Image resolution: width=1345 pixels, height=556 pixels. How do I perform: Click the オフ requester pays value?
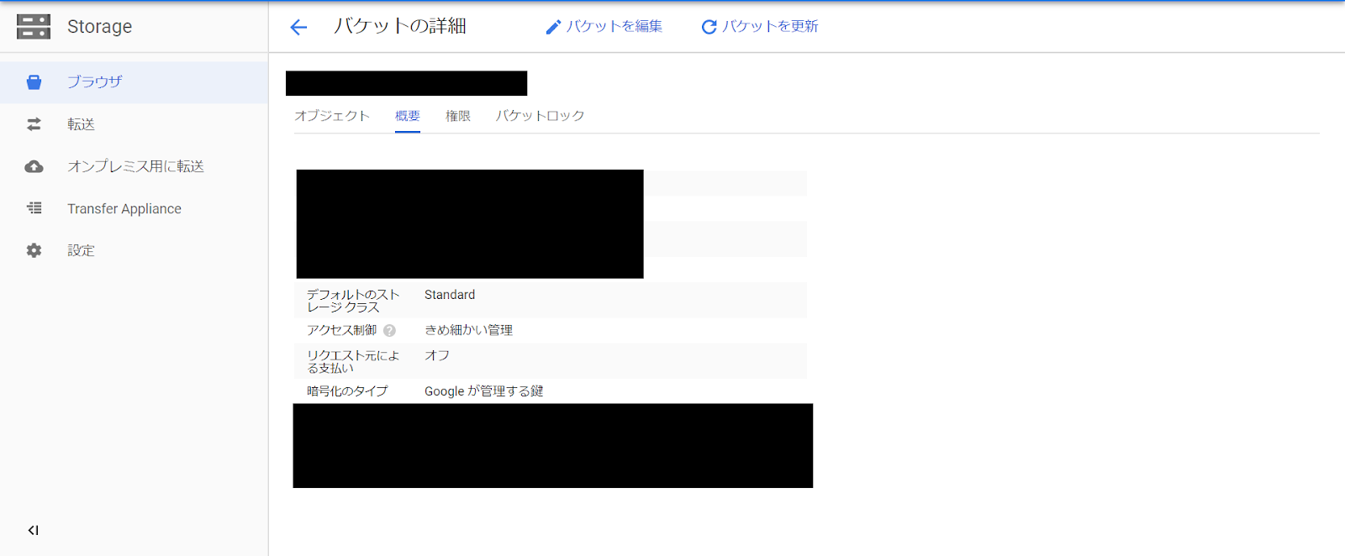pos(437,355)
